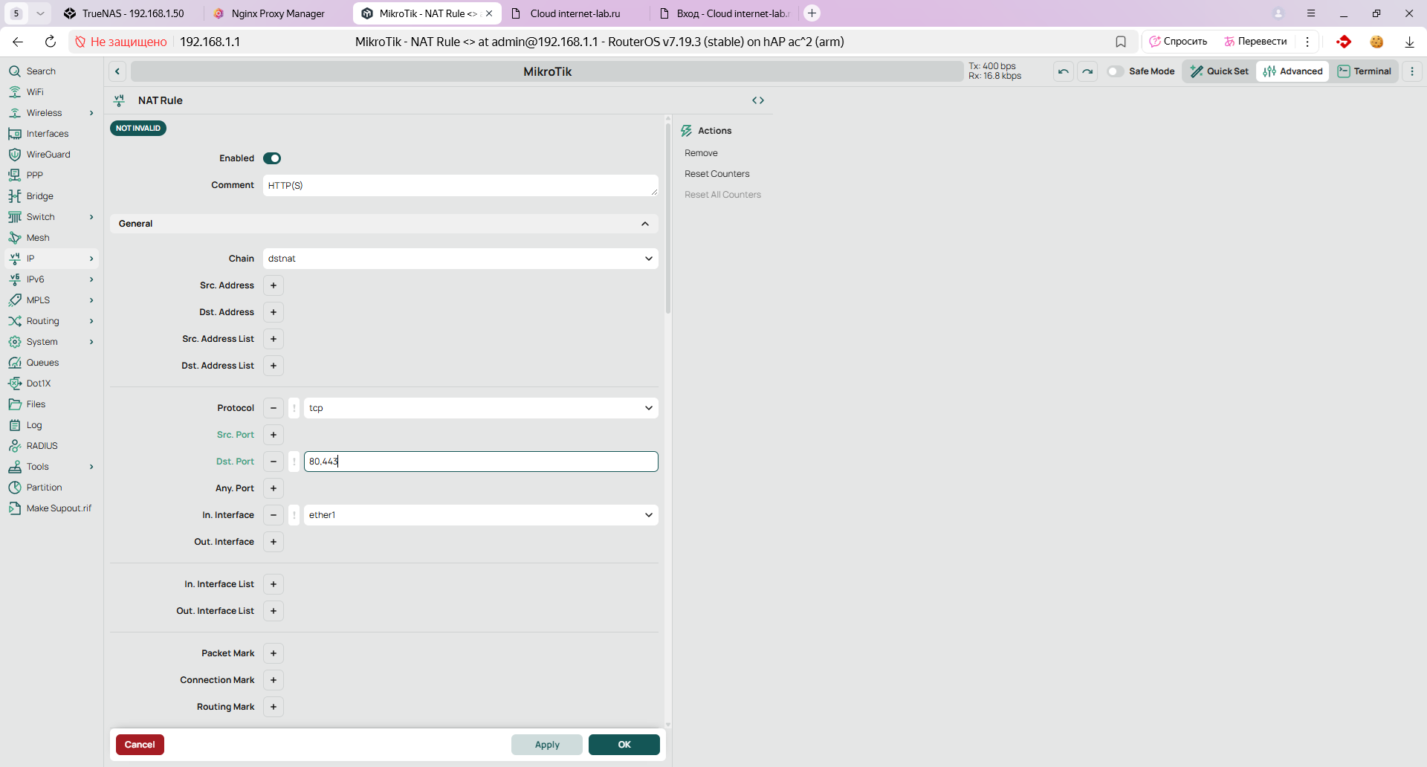The height and width of the screenshot is (767, 1427).
Task: Click the code view icon beside NAT Rule
Action: 758,100
